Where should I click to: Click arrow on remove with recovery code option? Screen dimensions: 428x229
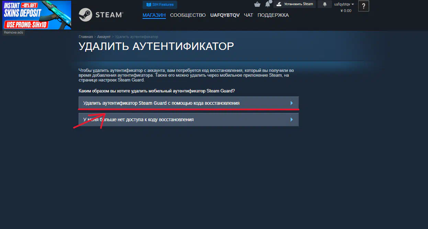pyautogui.click(x=292, y=103)
